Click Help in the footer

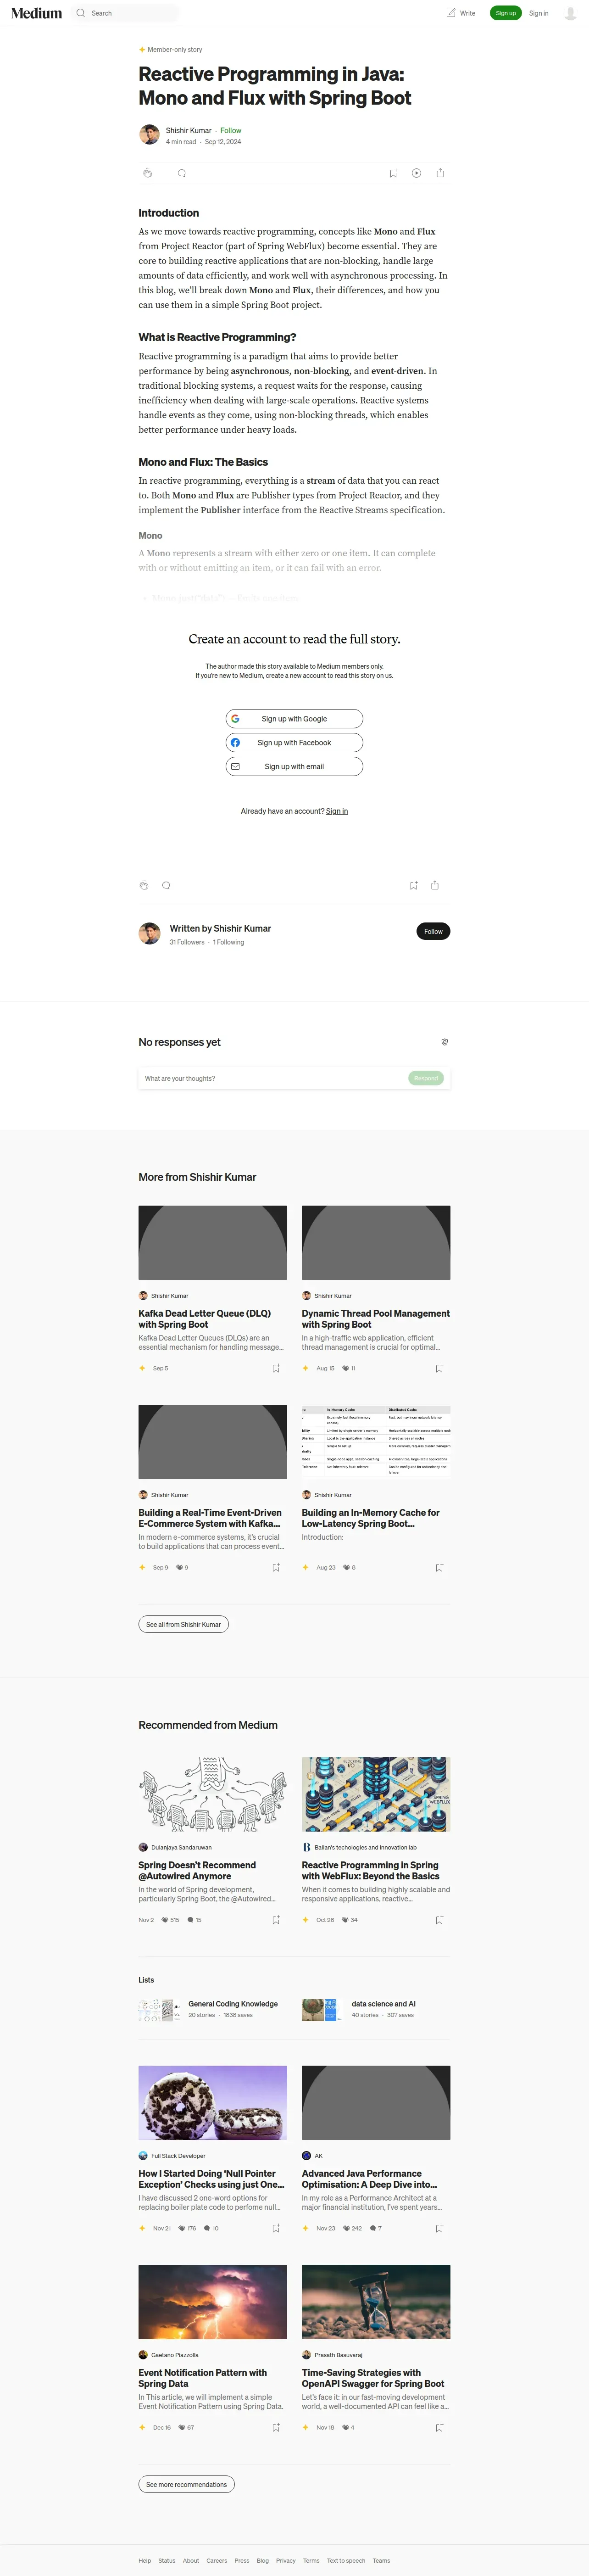[x=145, y=2560]
